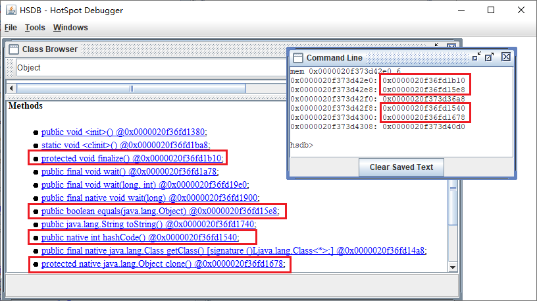Click the Methods heading text
This screenshot has height=301, width=537.
(x=26, y=105)
